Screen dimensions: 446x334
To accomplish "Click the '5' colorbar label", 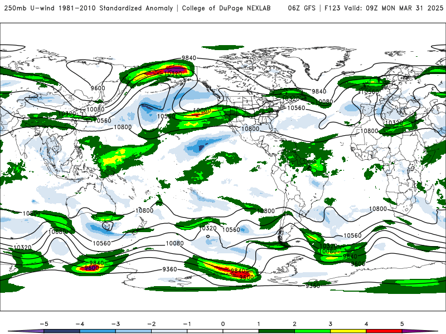I will [402, 324].
